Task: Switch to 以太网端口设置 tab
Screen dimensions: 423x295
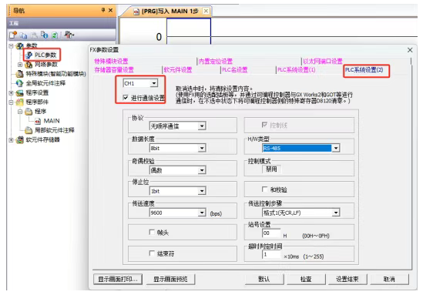Action: pyautogui.click(x=323, y=61)
